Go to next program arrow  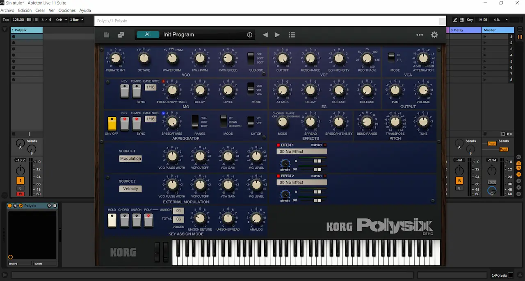coord(277,35)
